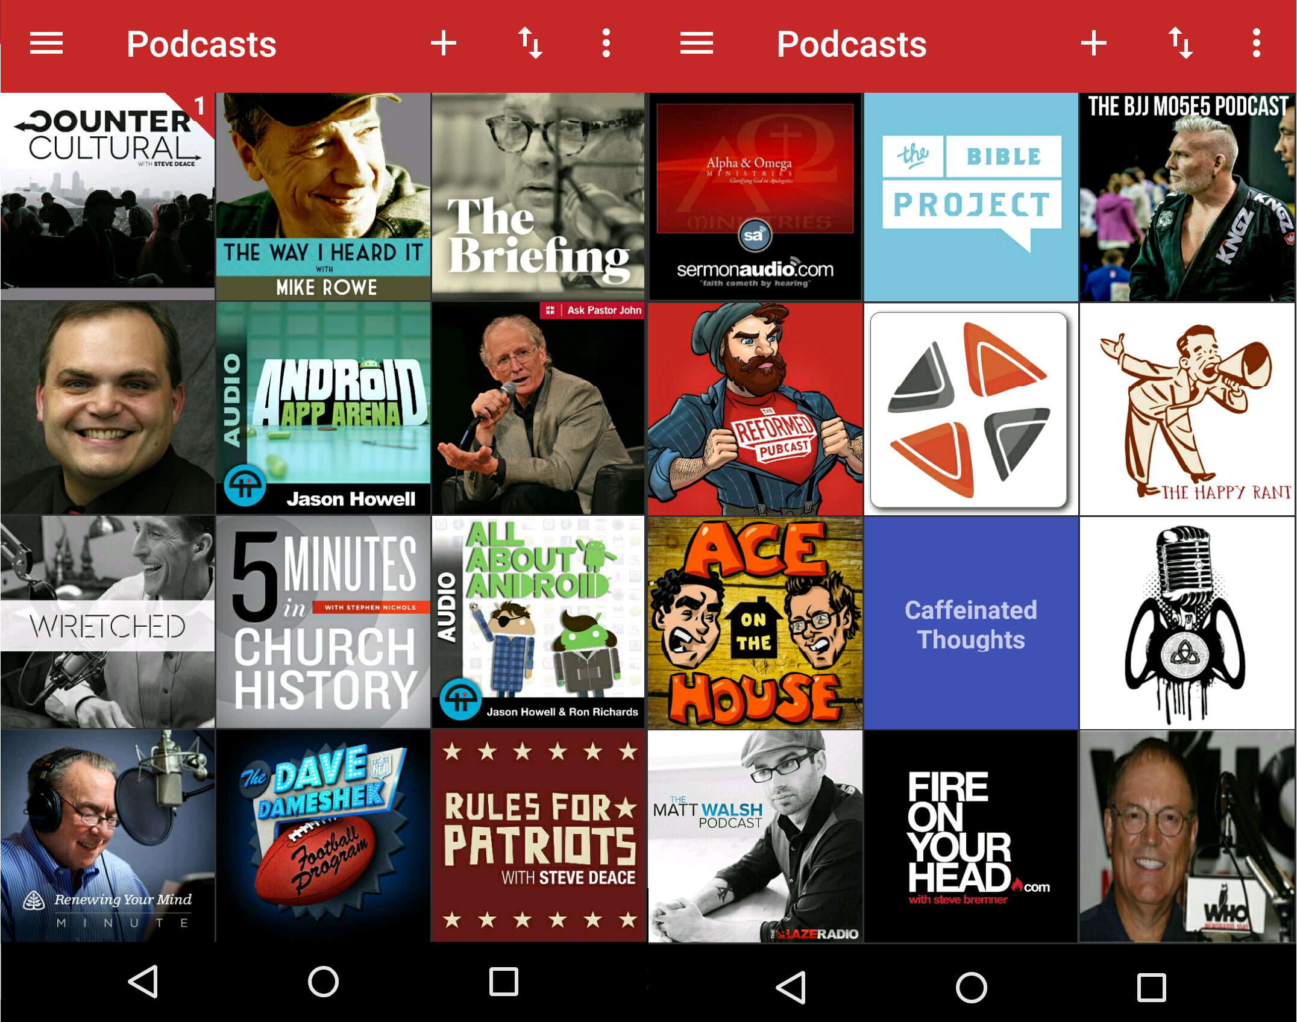This screenshot has height=1022, width=1297.
Task: Open The Dave Dameshek Football Program
Action: pos(323,836)
